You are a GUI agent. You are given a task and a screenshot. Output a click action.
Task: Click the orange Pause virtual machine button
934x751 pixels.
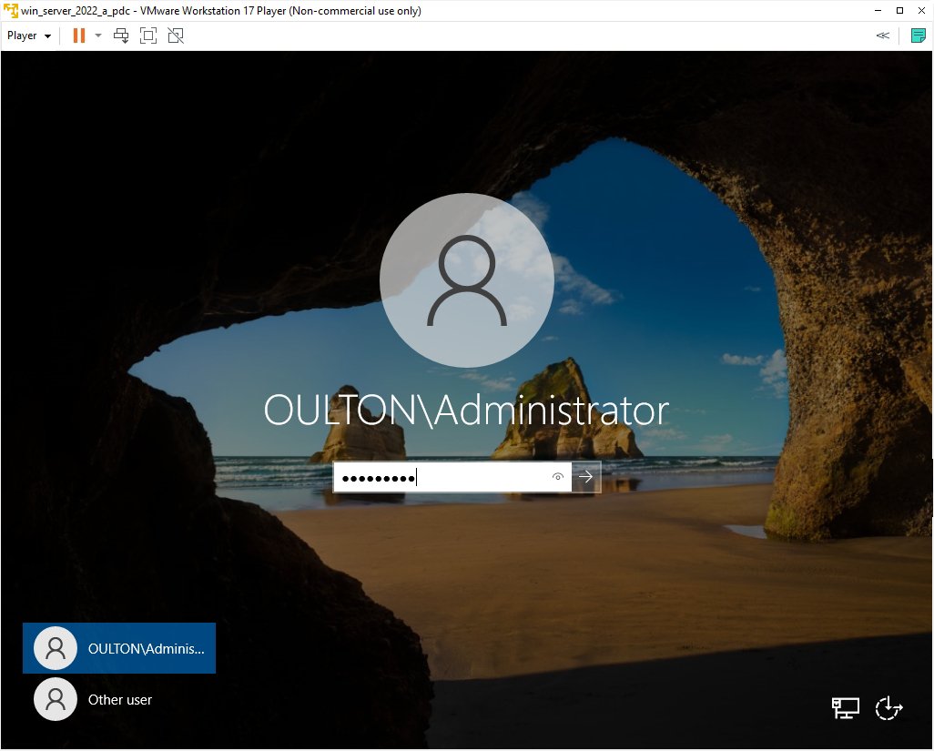tap(79, 36)
